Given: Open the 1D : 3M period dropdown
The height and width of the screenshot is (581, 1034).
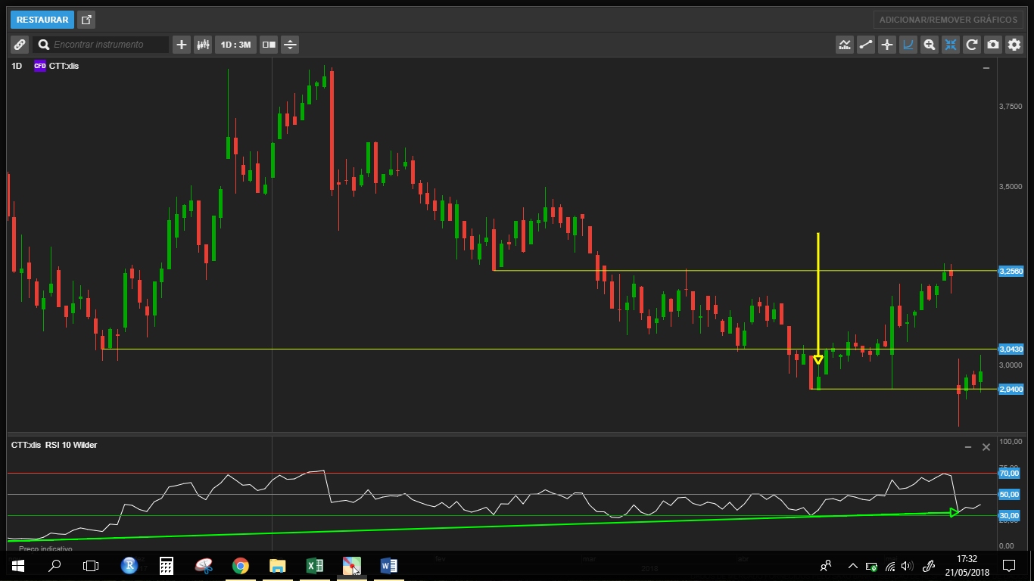Looking at the screenshot, I should [x=235, y=45].
